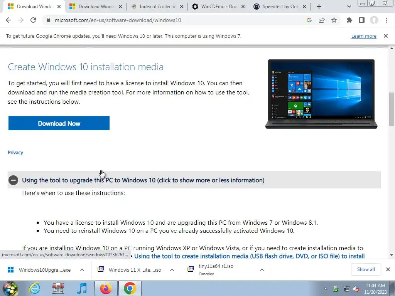This screenshot has height=296, width=395.
Task: Click the scrollbar down arrow
Action: pos(392,255)
